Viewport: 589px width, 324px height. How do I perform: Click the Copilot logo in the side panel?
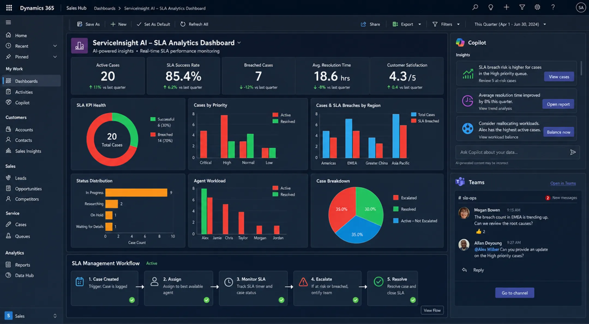coord(460,42)
